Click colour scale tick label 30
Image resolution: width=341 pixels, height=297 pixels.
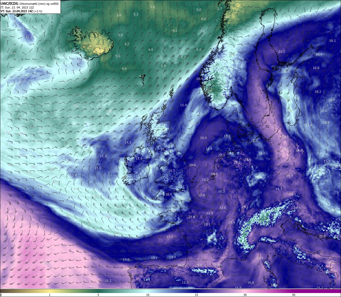pyautogui.click(x=245, y=295)
